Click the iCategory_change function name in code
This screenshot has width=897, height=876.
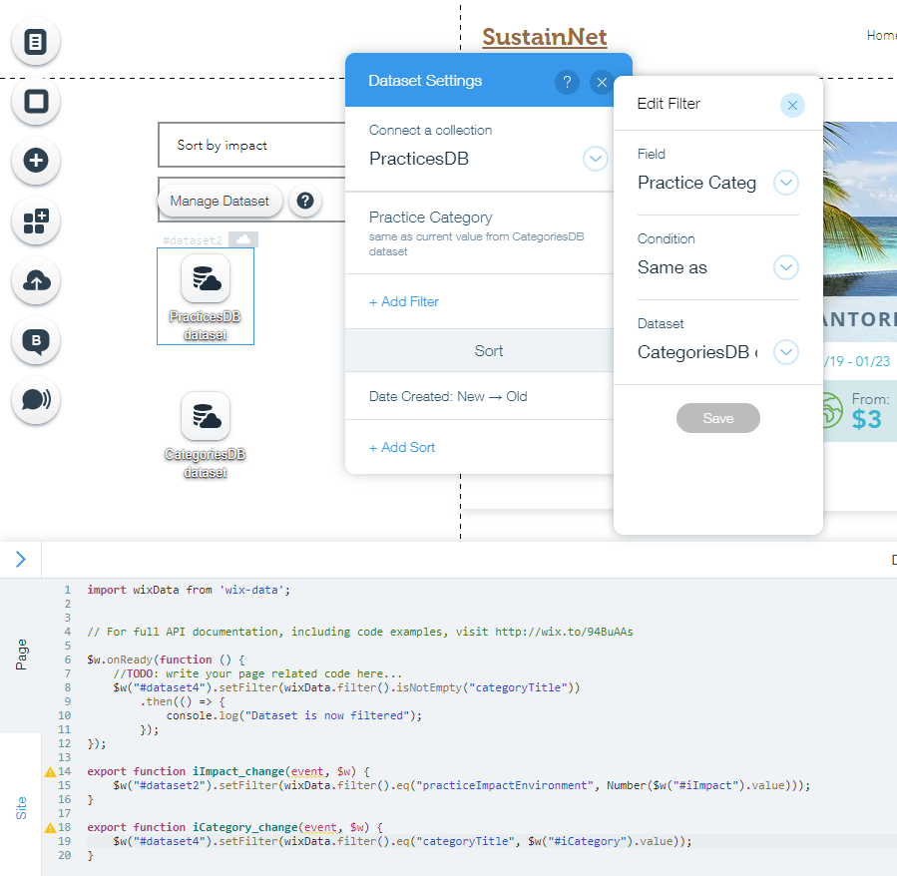coord(244,827)
